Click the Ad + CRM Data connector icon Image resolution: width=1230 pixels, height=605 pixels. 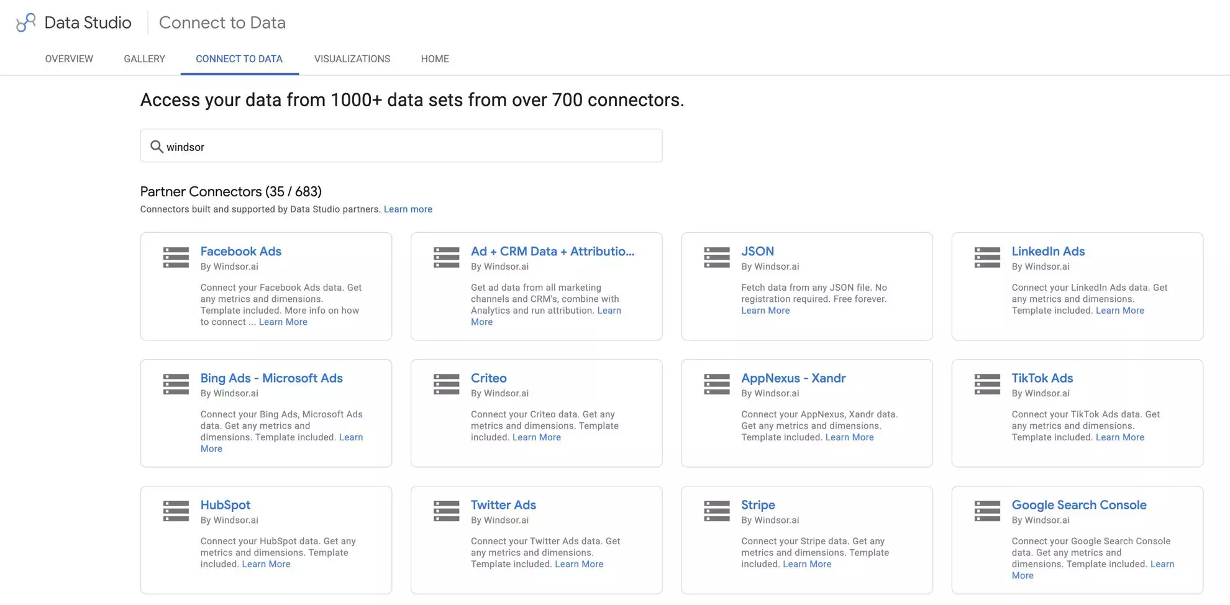tap(446, 257)
